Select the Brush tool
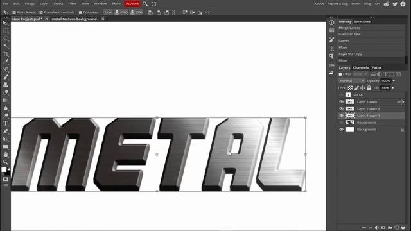The width and height of the screenshot is (411, 231). coord(6,77)
